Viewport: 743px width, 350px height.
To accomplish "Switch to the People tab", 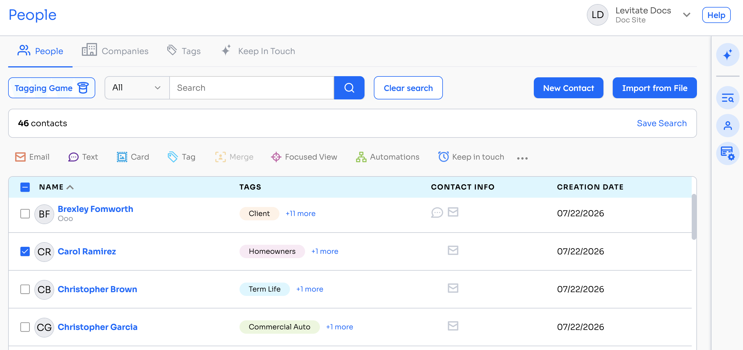I will 40,51.
